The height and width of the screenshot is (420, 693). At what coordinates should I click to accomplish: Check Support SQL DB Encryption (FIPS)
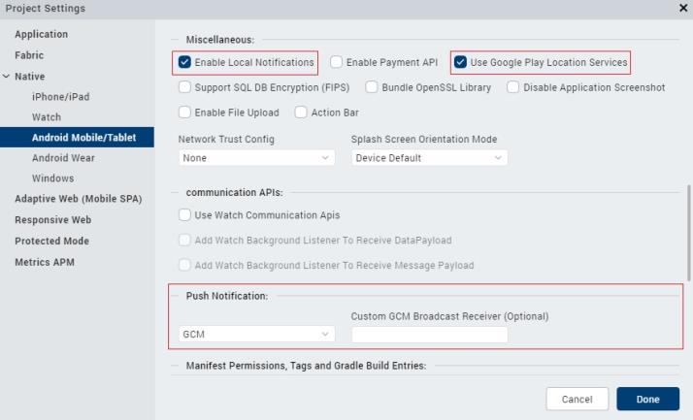(x=185, y=87)
